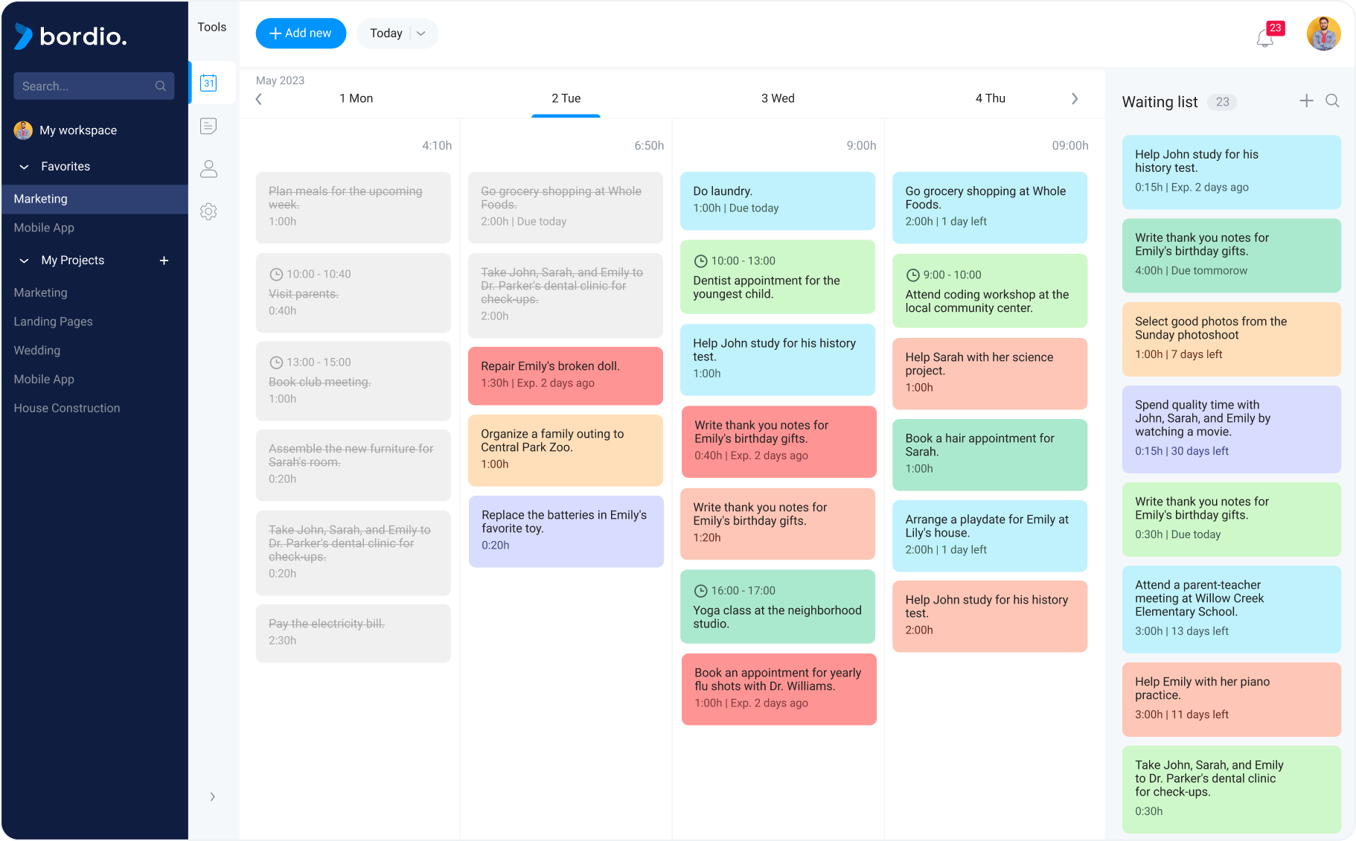This screenshot has width=1356, height=841.
Task: Open the settings gear tool icon
Action: pyautogui.click(x=209, y=212)
